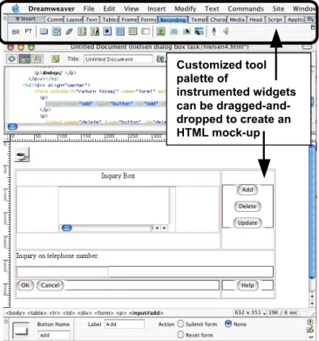319x341 pixels.
Task: Click the telephone number text field
Action: pos(63,272)
